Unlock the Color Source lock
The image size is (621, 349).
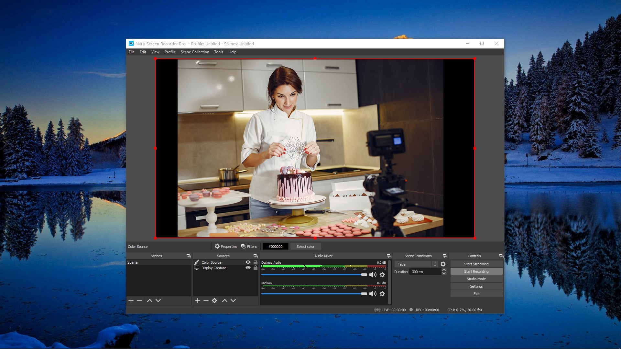tap(256, 262)
